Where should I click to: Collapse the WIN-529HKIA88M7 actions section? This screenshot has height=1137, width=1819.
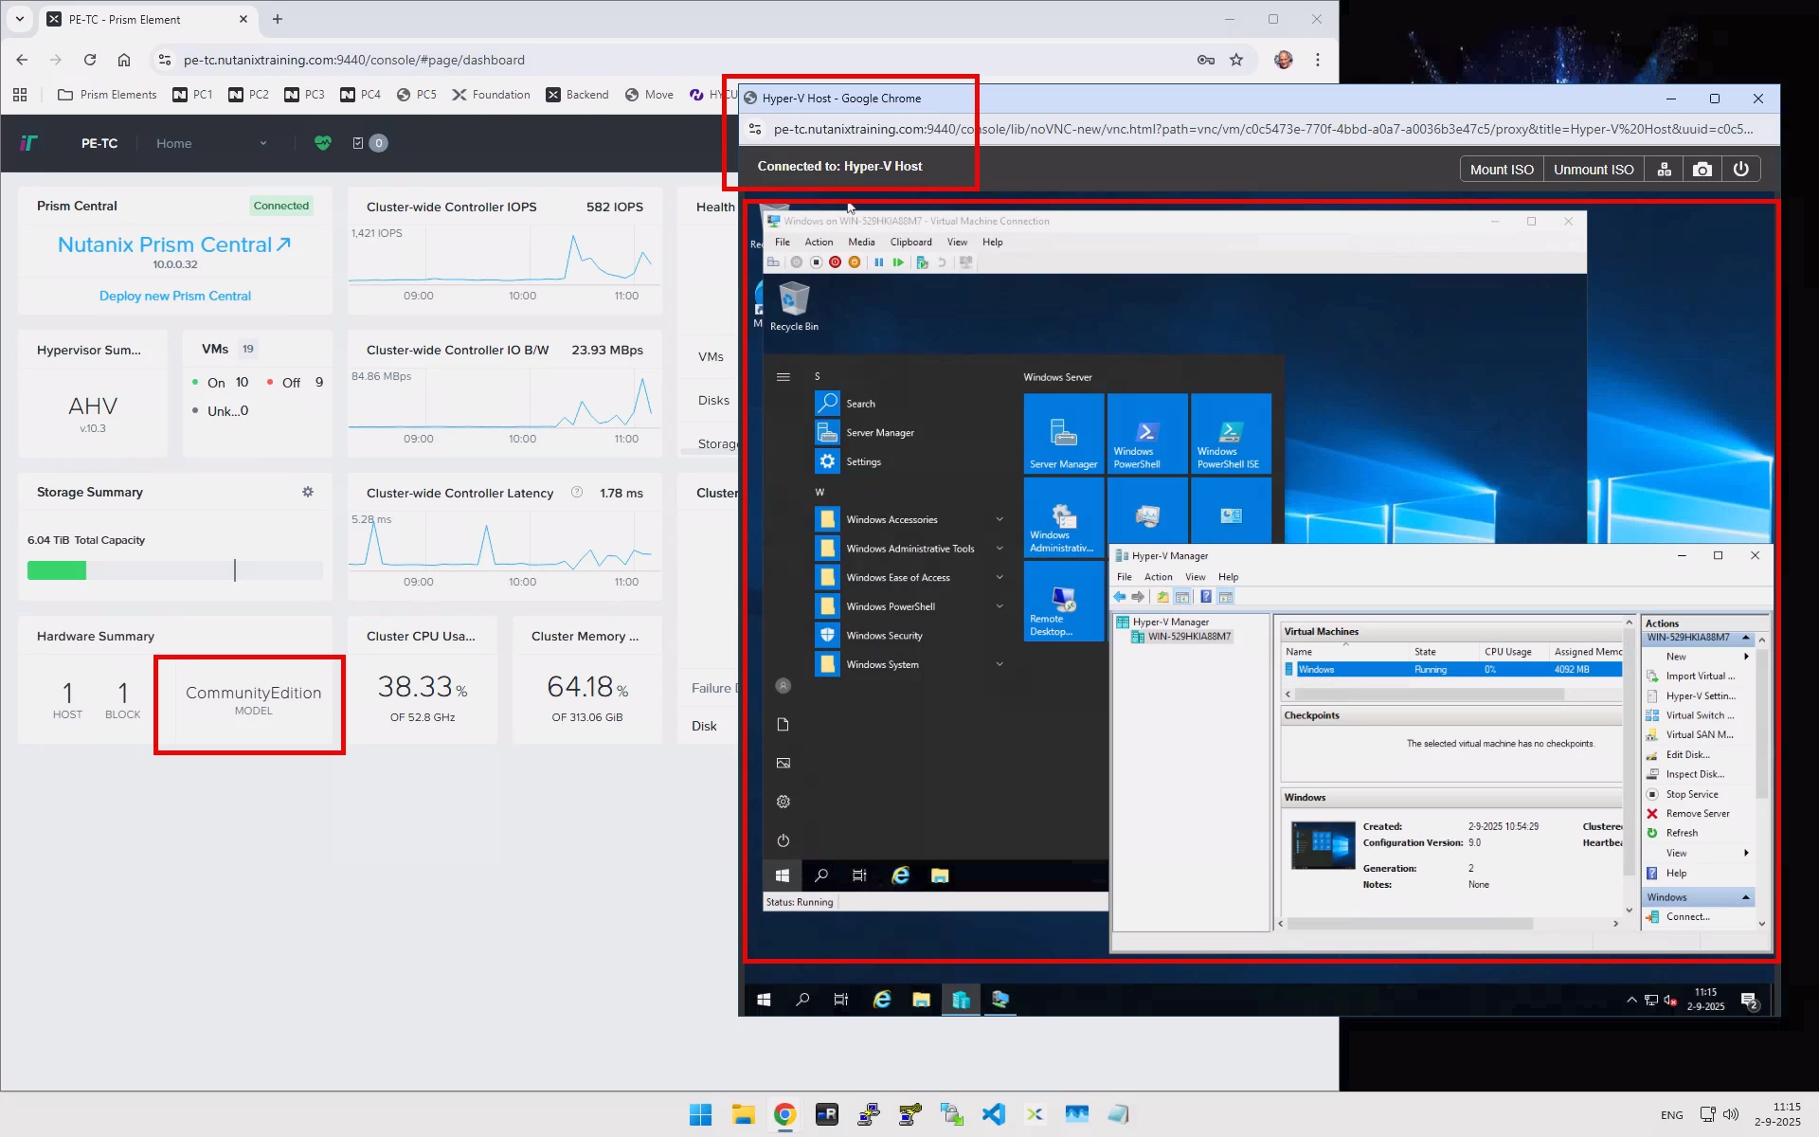click(x=1746, y=637)
